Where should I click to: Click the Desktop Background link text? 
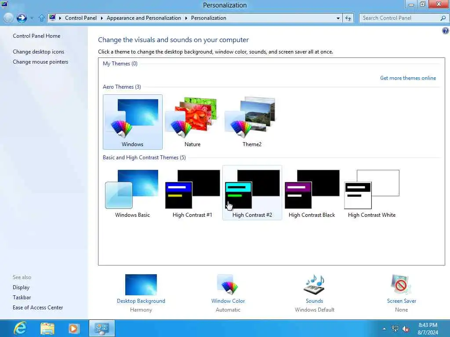(141, 301)
